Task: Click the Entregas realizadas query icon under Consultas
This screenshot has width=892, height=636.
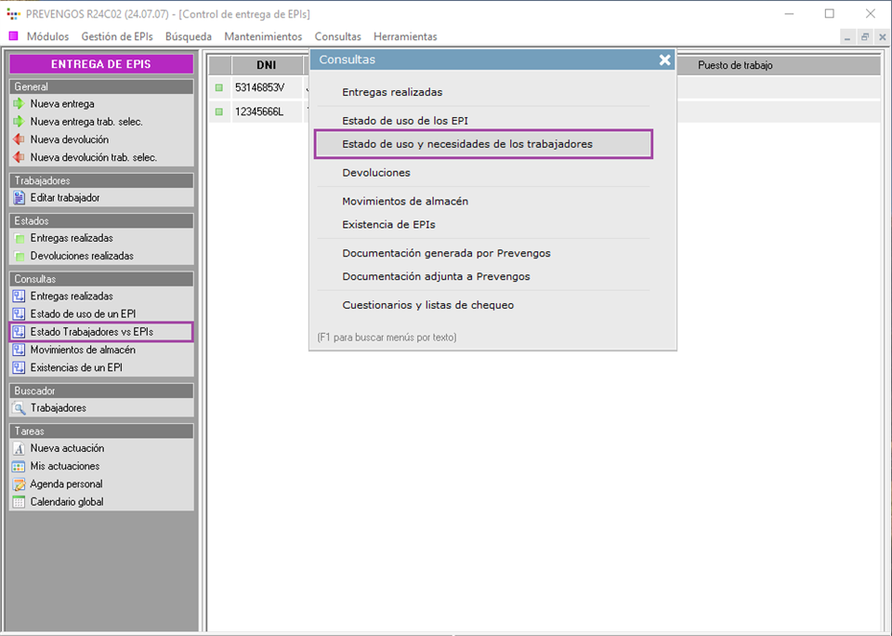Action: [x=19, y=297]
